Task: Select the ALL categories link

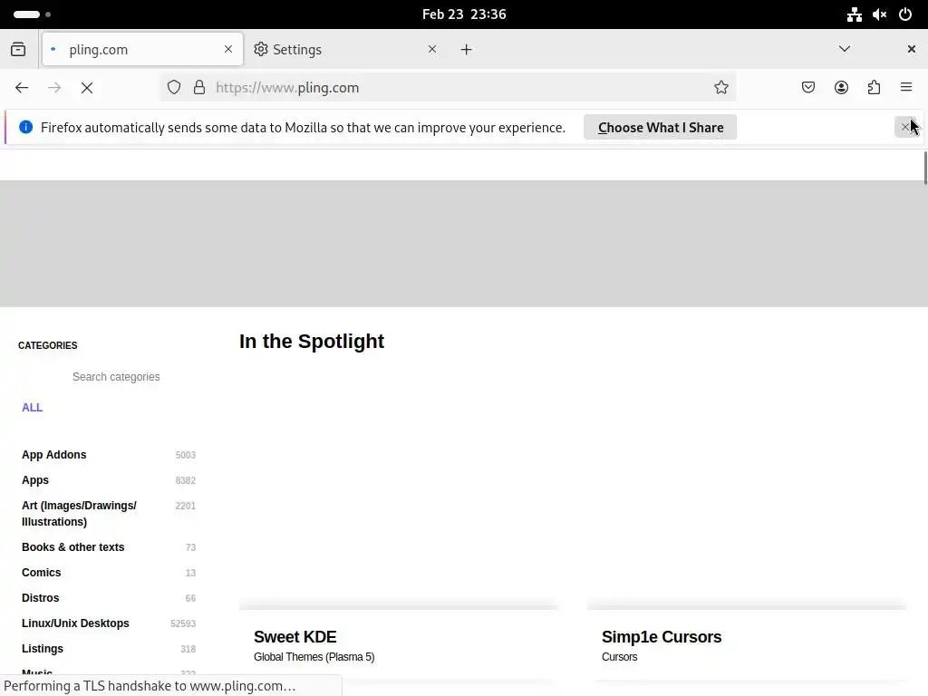Action: point(32,408)
